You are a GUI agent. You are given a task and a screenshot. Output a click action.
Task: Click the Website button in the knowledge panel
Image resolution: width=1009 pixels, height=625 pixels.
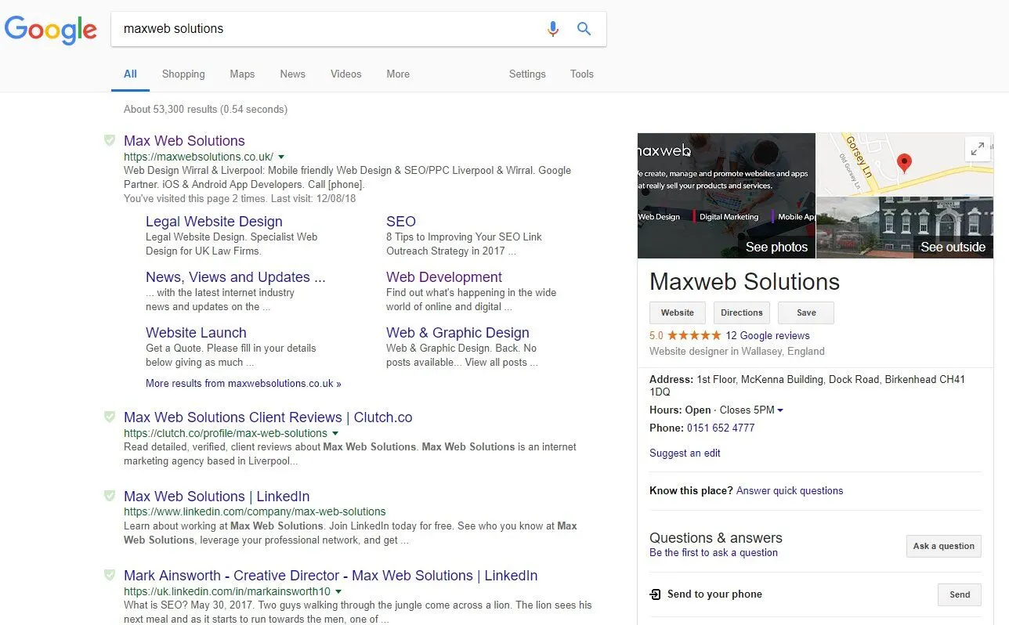677,312
